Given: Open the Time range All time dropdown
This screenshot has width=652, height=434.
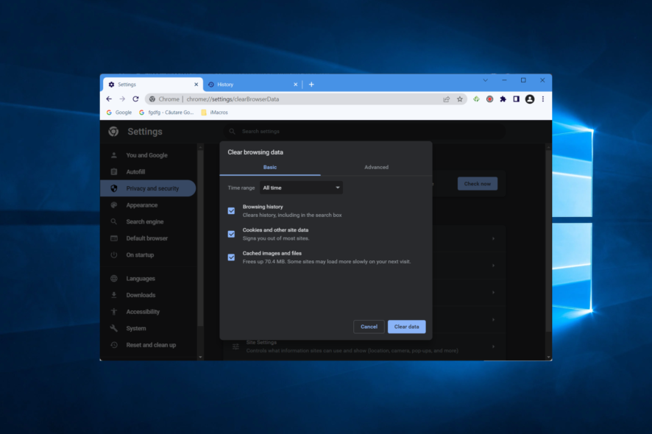Looking at the screenshot, I should [301, 188].
